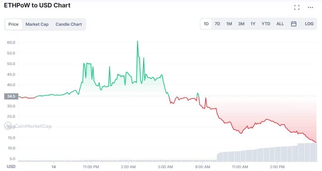
Task: Switch to the Price tab
Action: coord(13,24)
